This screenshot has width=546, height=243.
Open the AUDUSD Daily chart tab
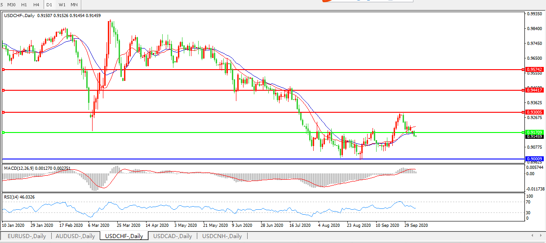point(75,236)
